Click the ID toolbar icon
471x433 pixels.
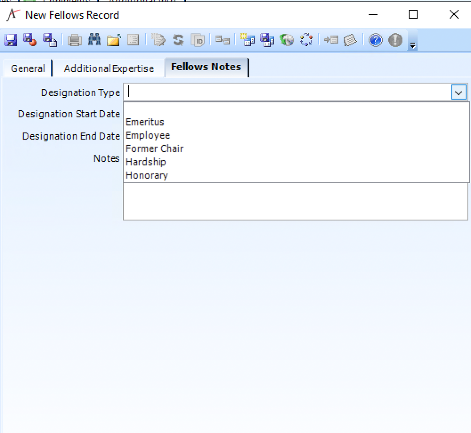198,40
